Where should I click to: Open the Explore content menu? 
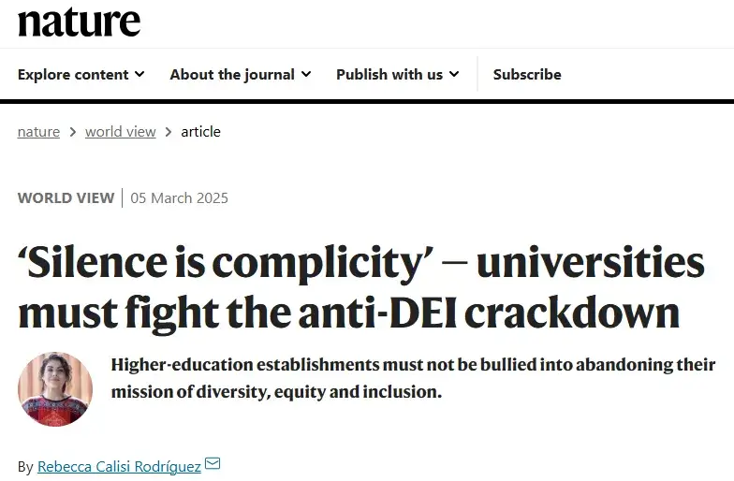(x=73, y=74)
